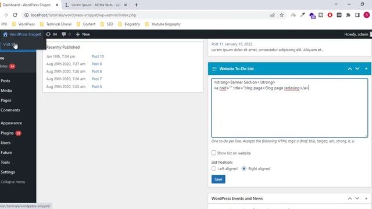Click the Recently Published heading text
The width and height of the screenshot is (372, 209).
[x=63, y=47]
